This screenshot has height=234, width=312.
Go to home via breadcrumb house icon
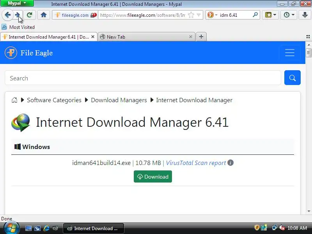[x=14, y=100]
